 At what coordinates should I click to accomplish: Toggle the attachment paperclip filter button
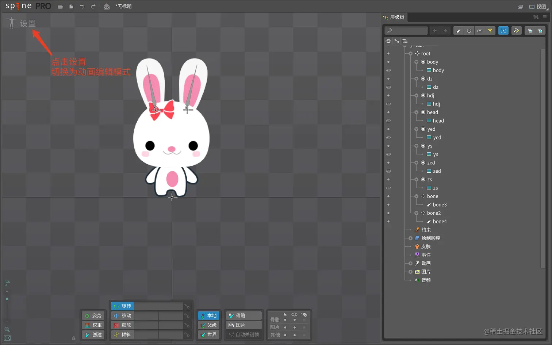[x=480, y=31]
